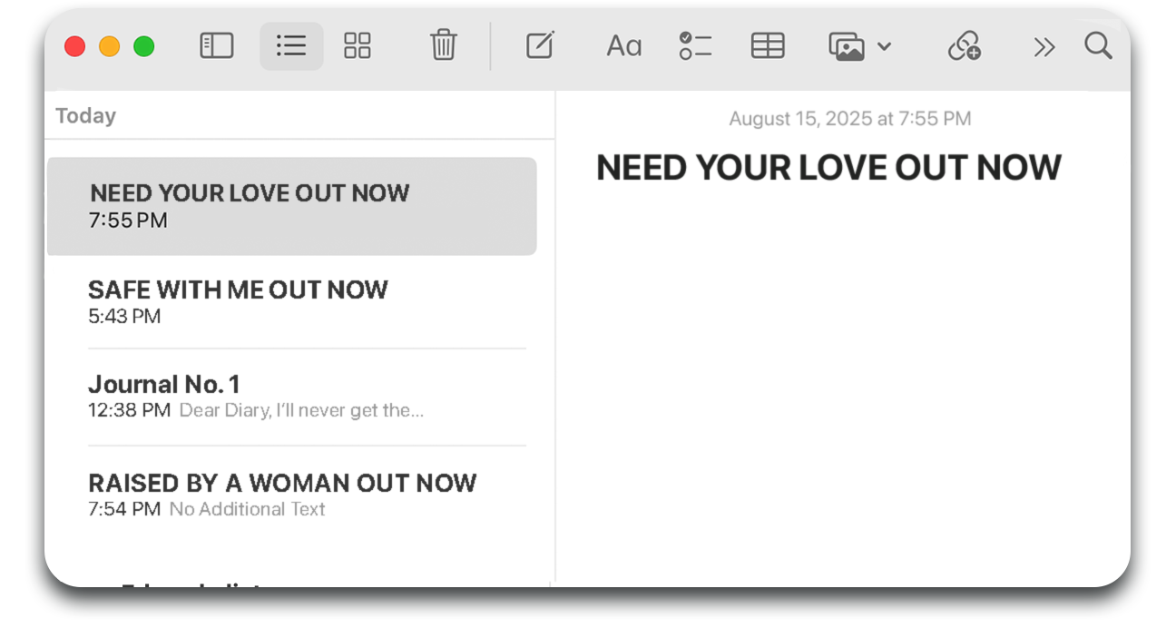Viewport: 1176px width, 628px height.
Task: Toggle the sidebar folders panel
Action: pyautogui.click(x=217, y=46)
